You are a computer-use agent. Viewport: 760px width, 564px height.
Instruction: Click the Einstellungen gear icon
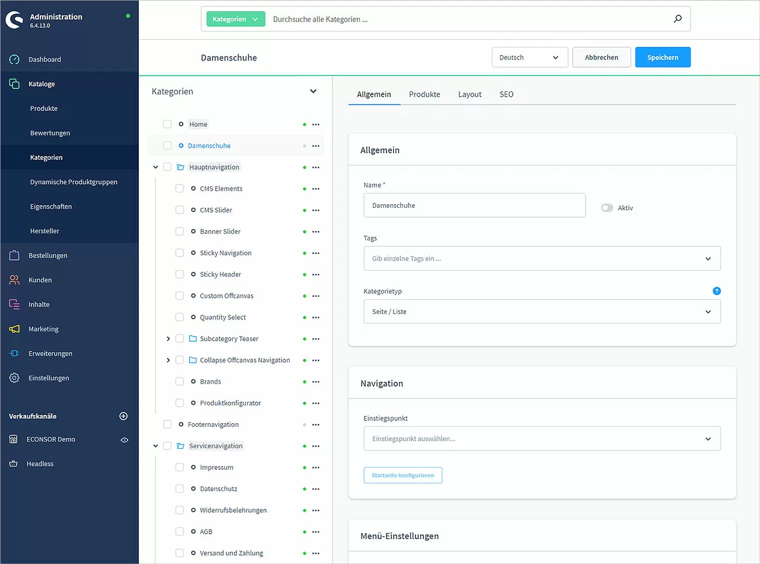click(14, 378)
